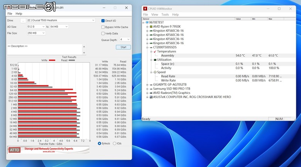The height and width of the screenshot is (167, 301).
Task: Click the NUM status bar indicator
Action: (279, 119)
